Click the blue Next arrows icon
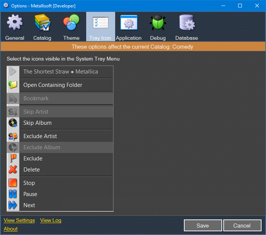The image size is (266, 235). pyautogui.click(x=13, y=205)
